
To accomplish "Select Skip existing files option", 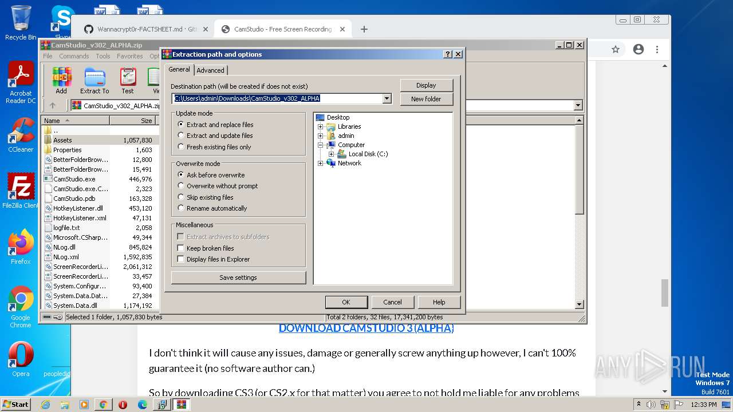I will 206,197.
